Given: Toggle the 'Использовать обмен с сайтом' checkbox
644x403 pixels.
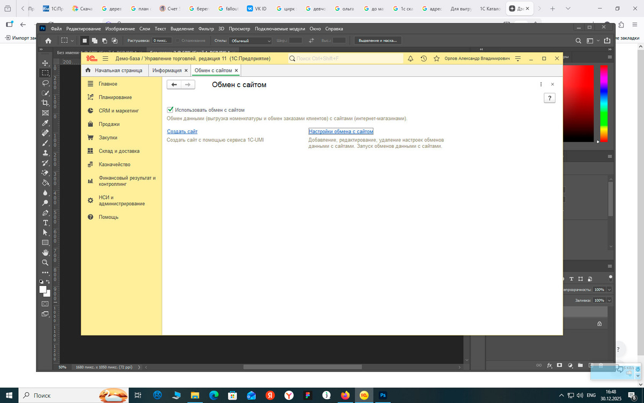Looking at the screenshot, I should click(171, 110).
